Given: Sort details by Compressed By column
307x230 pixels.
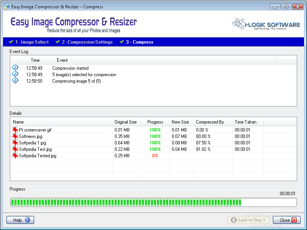Looking at the screenshot, I should (213, 122).
